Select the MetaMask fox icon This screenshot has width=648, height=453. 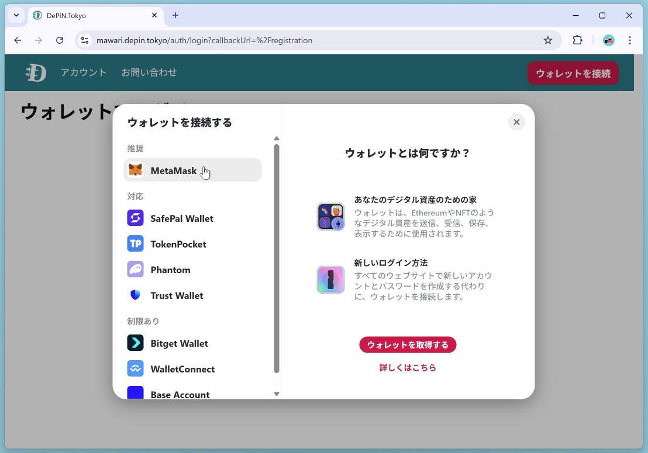pos(136,170)
